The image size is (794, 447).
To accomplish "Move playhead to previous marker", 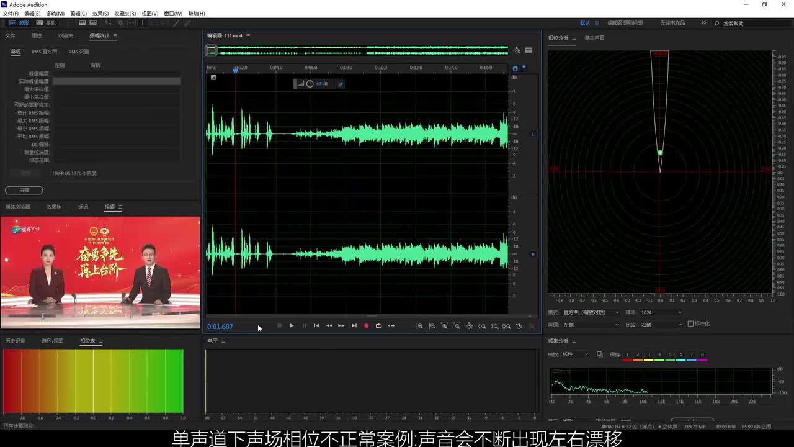I will pos(316,326).
